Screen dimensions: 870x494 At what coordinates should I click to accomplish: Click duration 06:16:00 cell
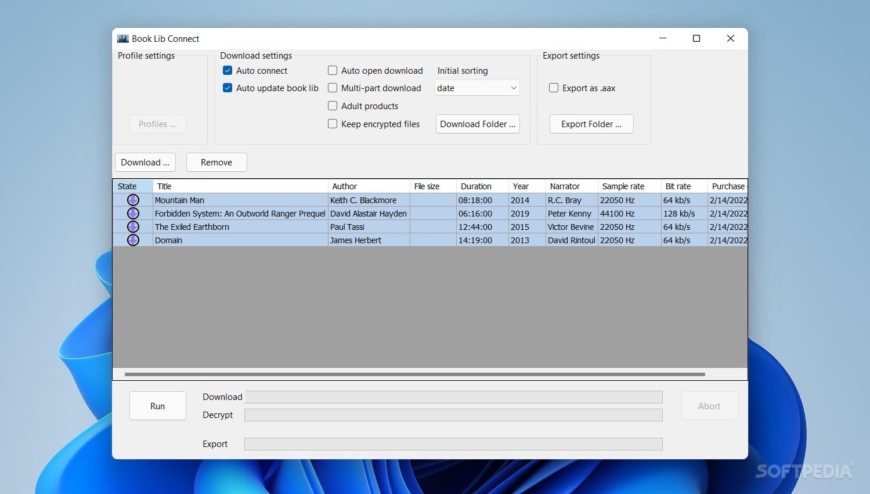coord(482,214)
